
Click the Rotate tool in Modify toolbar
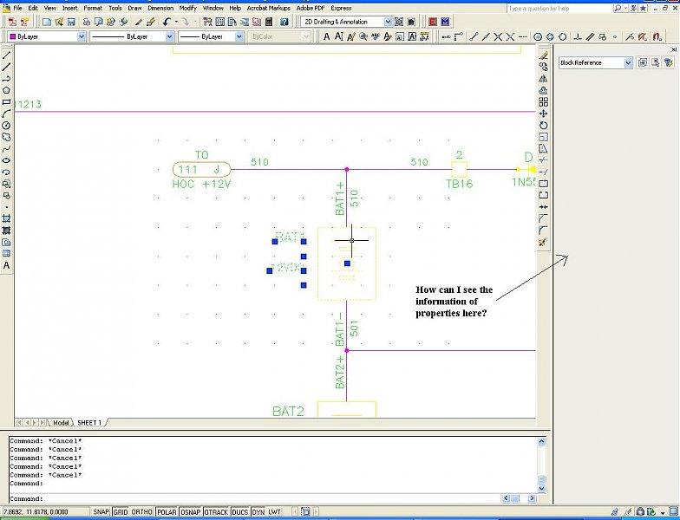[543, 125]
